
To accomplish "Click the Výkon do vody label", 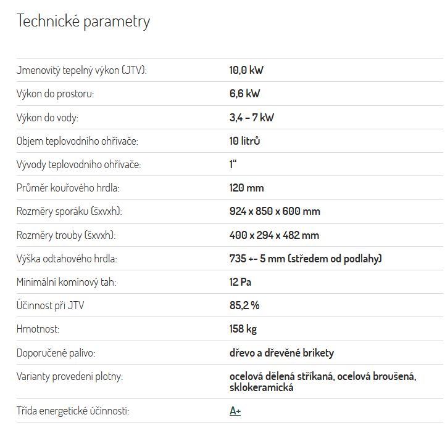I will click(x=48, y=118).
